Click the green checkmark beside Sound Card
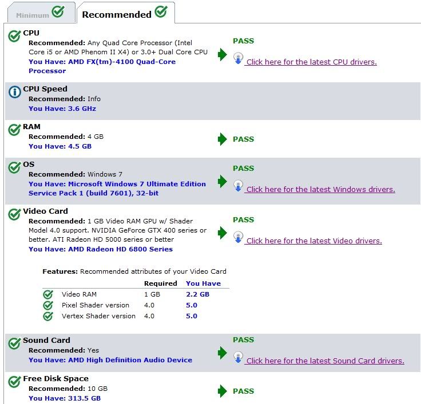The height and width of the screenshot is (404, 421). (14, 343)
